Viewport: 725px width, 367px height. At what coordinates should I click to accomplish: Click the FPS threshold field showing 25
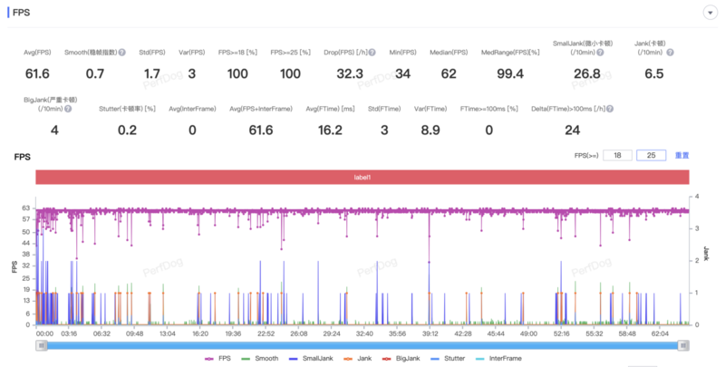[651, 155]
